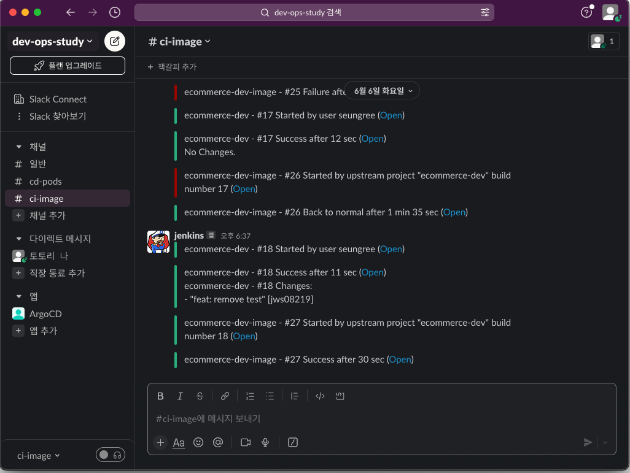
Task: Go forward with right arrow
Action: coord(93,12)
